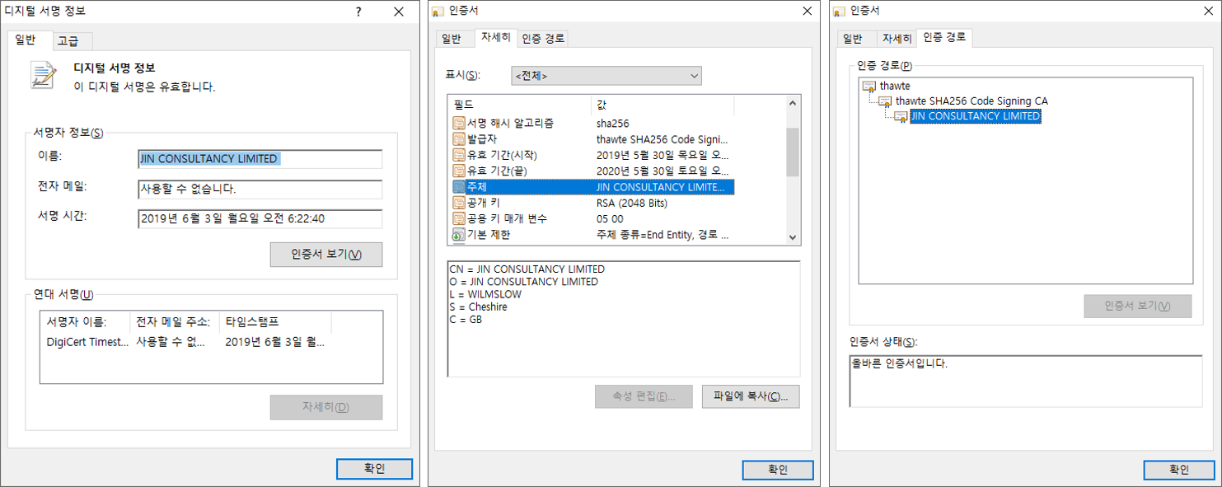This screenshot has width=1222, height=487.
Task: Click 기본 제한 field icon
Action: pos(458,235)
